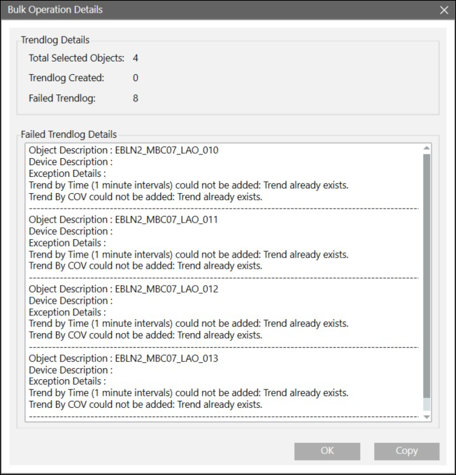The height and width of the screenshot is (475, 456).
Task: Copy the failed trendlog details
Action: pyautogui.click(x=406, y=451)
